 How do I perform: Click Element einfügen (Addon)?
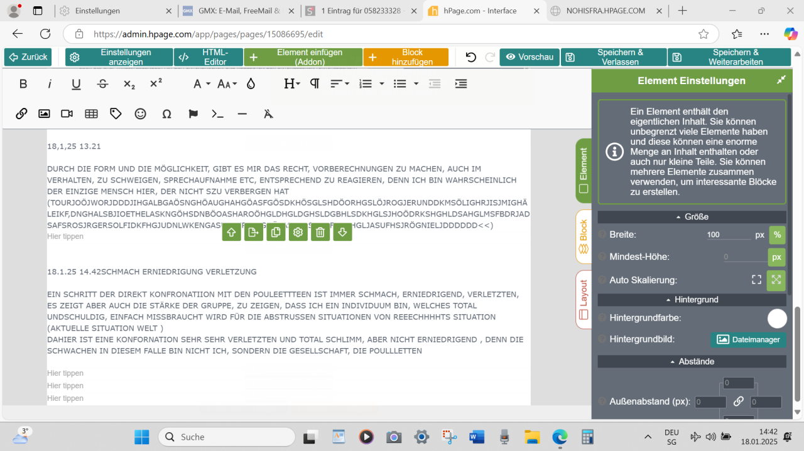click(x=303, y=57)
